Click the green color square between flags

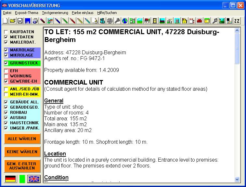[x=22, y=179]
